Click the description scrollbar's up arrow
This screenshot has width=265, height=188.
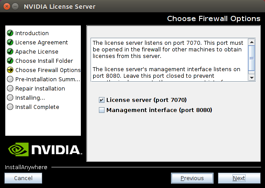(x=251, y=43)
